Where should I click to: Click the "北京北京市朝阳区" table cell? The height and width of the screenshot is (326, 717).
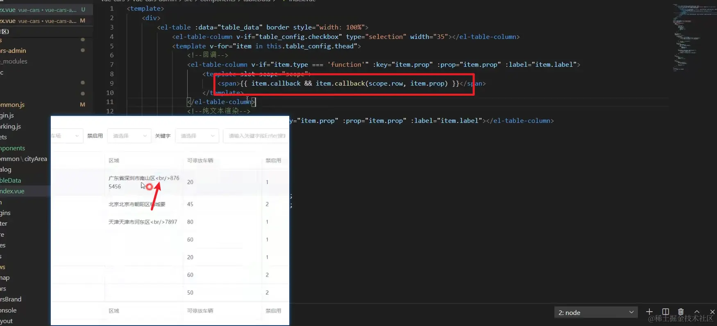[137, 204]
